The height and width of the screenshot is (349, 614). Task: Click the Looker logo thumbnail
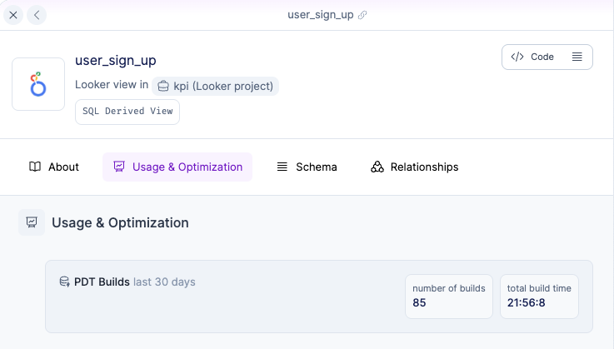pos(38,84)
